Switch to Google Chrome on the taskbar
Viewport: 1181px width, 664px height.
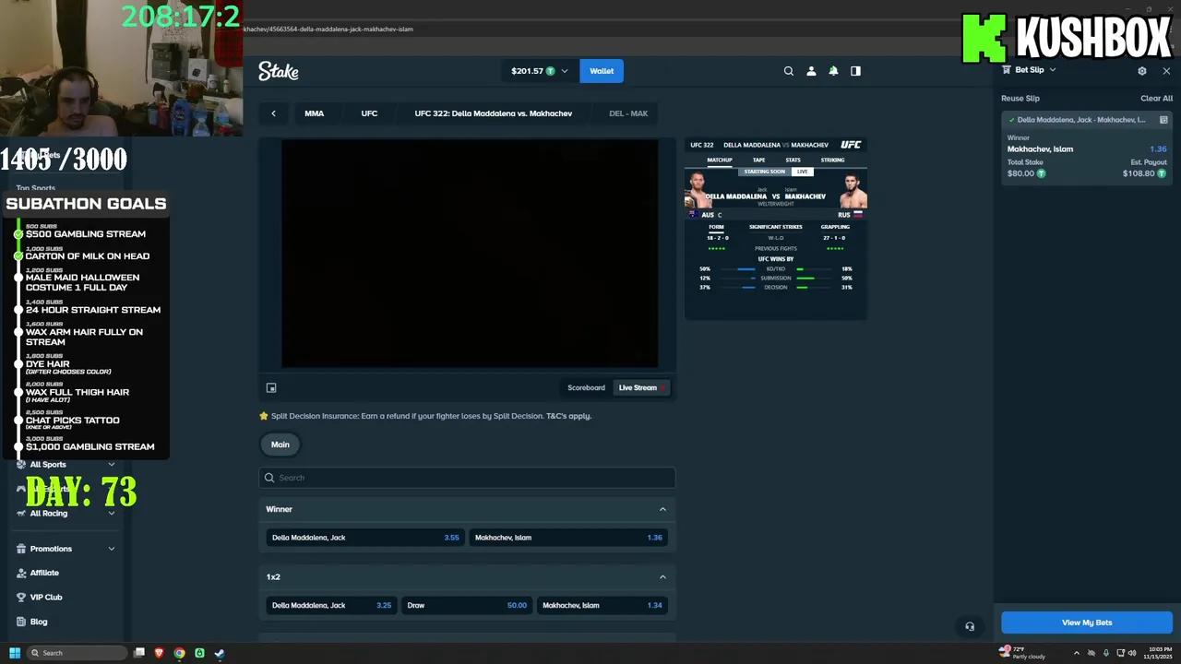(x=179, y=653)
